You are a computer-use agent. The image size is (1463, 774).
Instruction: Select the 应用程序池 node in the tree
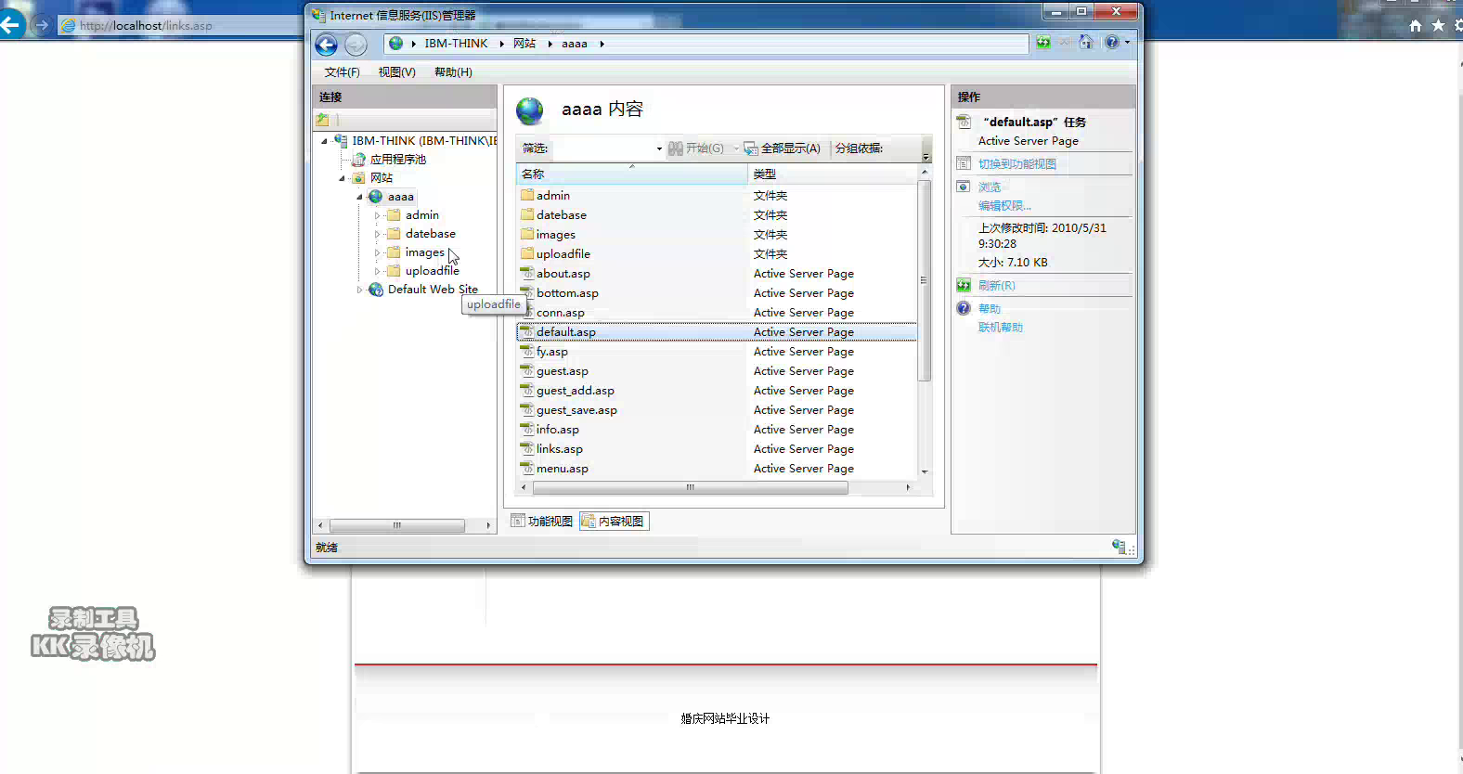397,160
